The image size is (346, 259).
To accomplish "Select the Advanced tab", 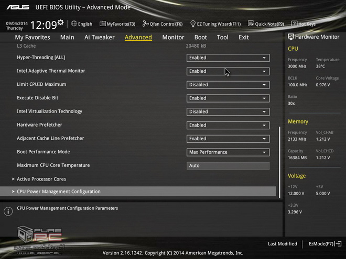I will click(x=138, y=38).
